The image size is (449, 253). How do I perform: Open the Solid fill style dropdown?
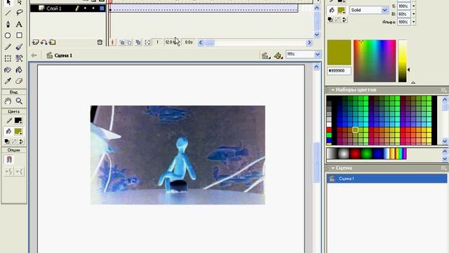point(384,10)
